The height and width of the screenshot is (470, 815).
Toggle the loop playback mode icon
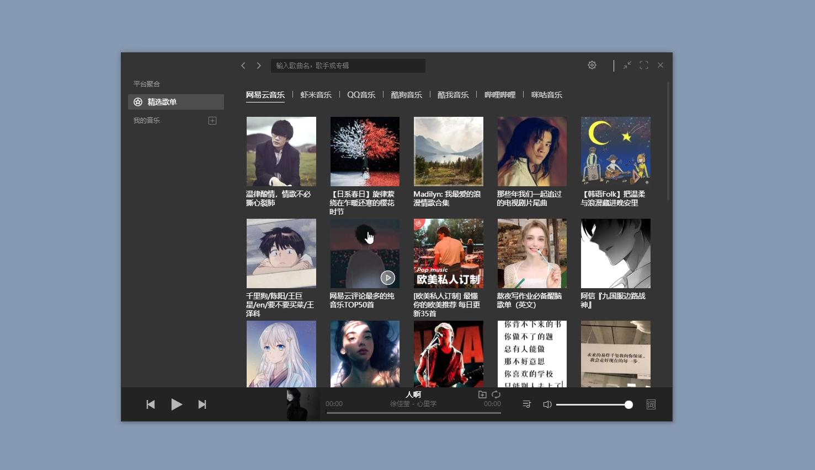(x=496, y=395)
